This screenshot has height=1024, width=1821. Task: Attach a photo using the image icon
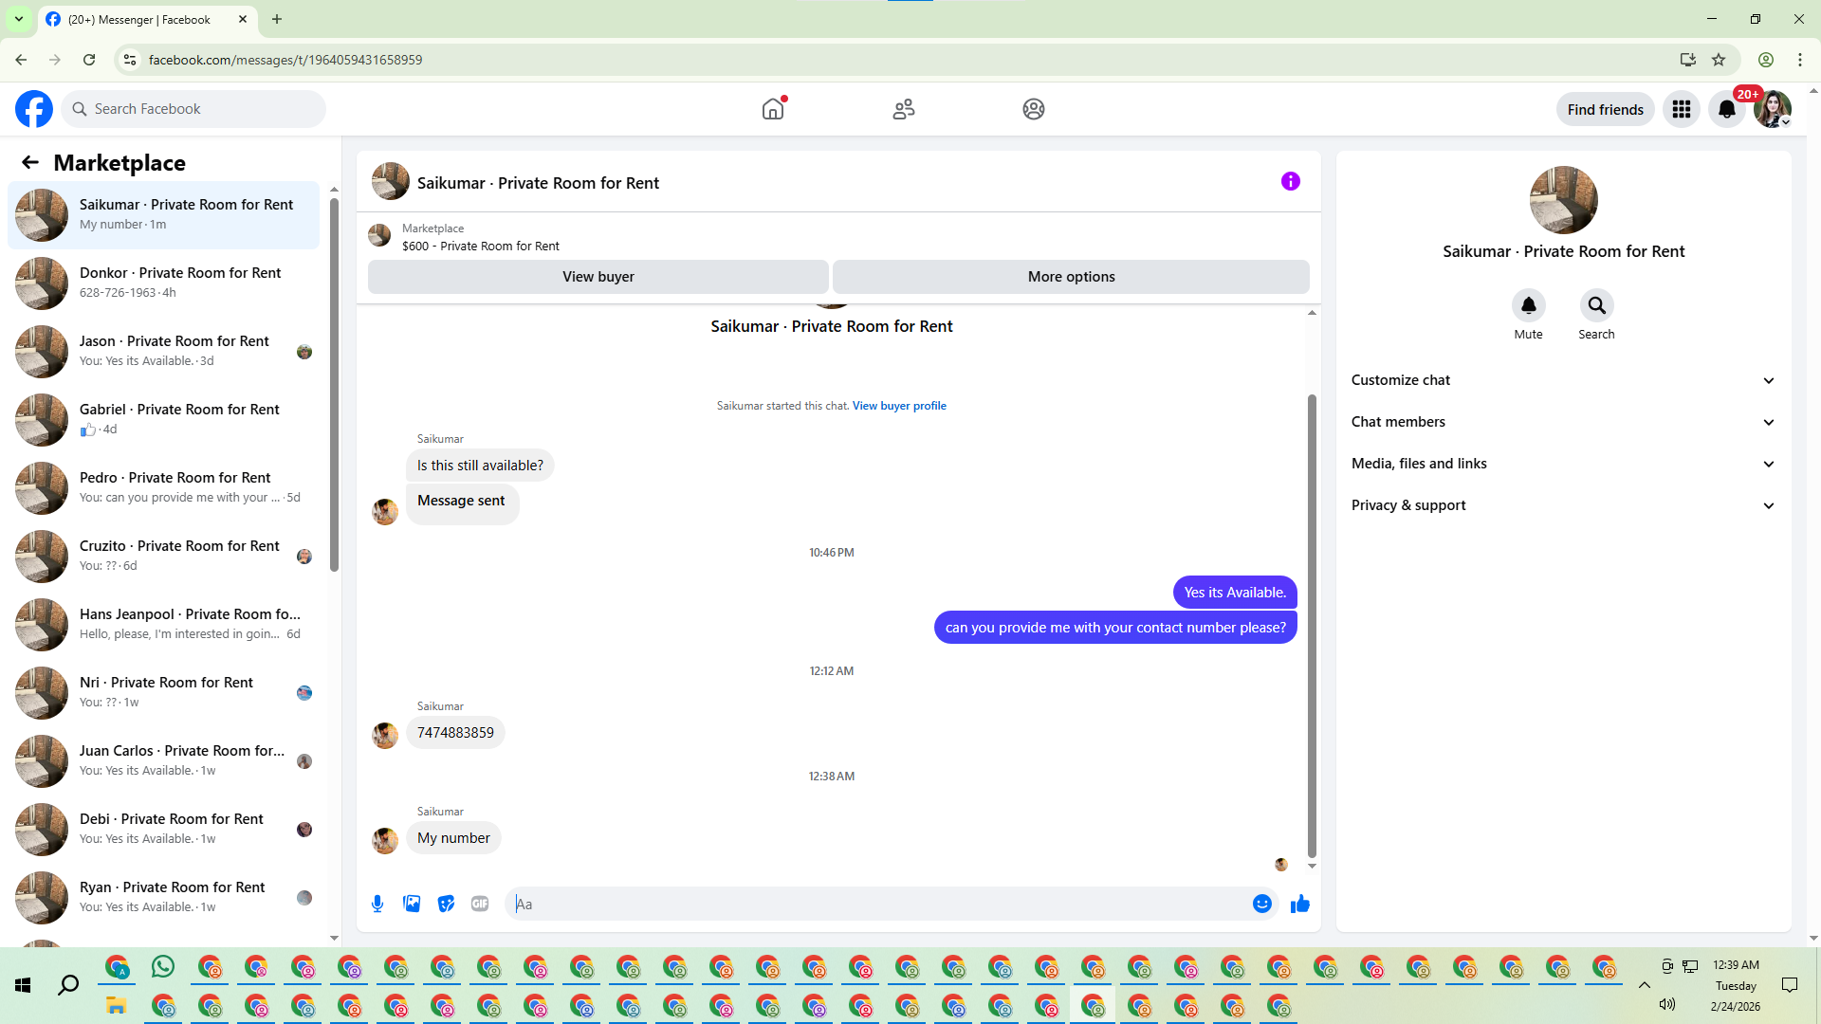(412, 904)
